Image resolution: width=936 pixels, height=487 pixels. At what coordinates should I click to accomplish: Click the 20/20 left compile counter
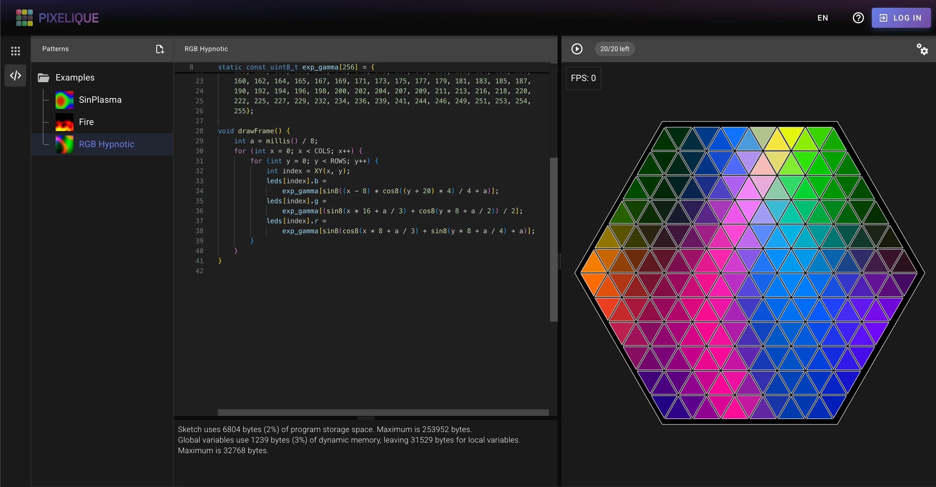coord(615,49)
